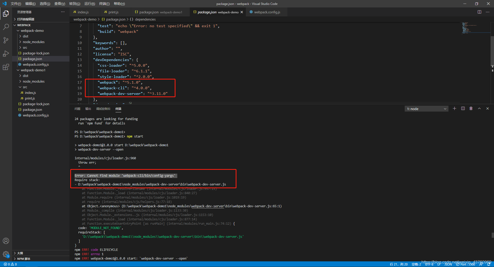Click webpack-demo breadcrumb segment
The height and width of the screenshot is (267, 494).
point(85,19)
